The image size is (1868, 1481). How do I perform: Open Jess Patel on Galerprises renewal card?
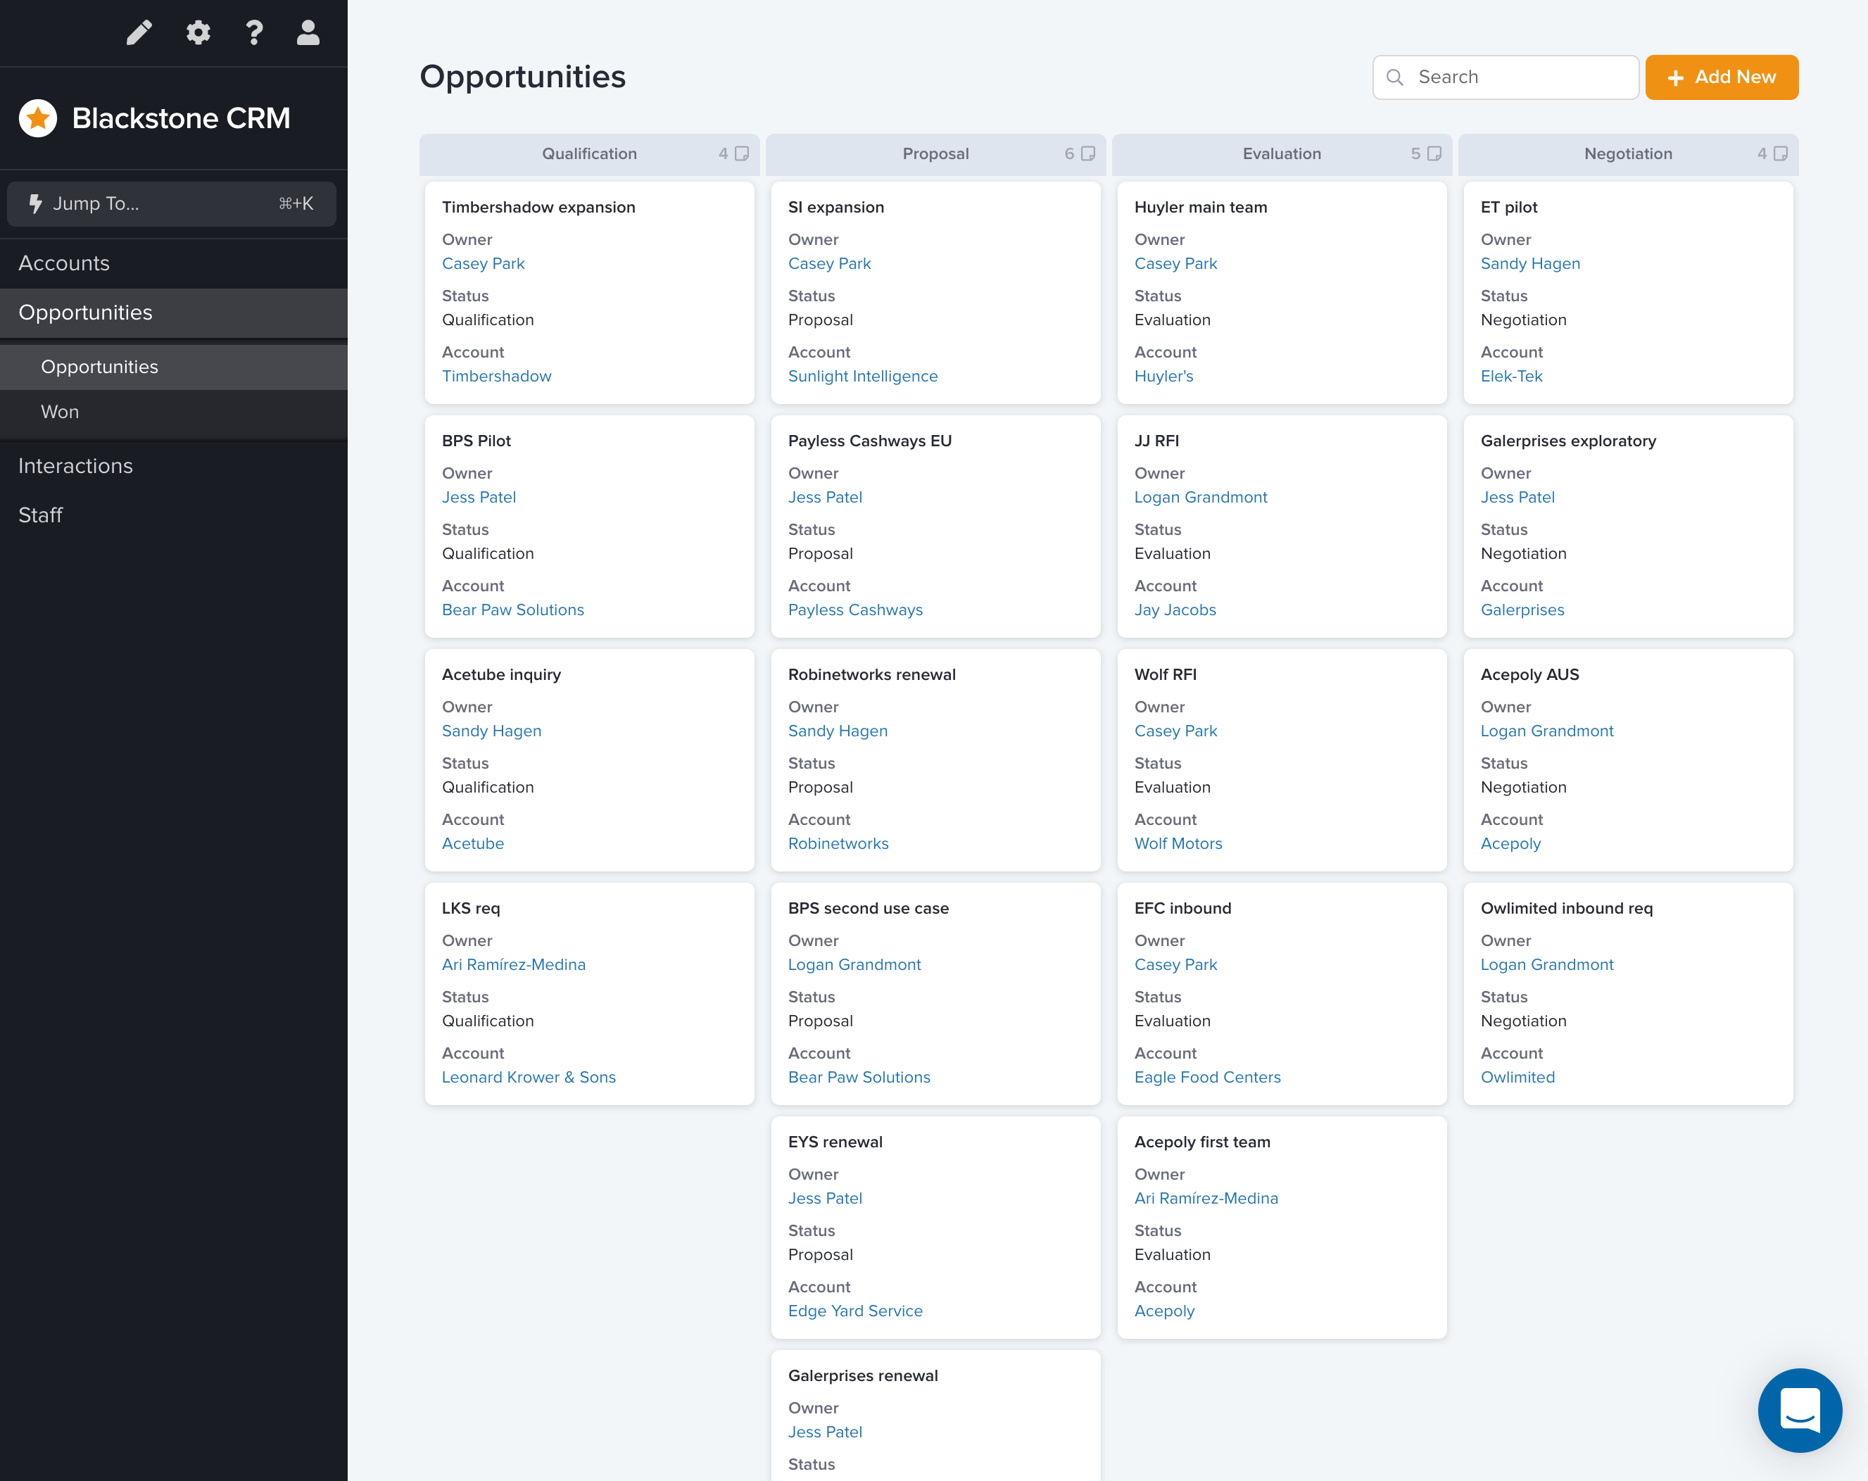point(825,1432)
